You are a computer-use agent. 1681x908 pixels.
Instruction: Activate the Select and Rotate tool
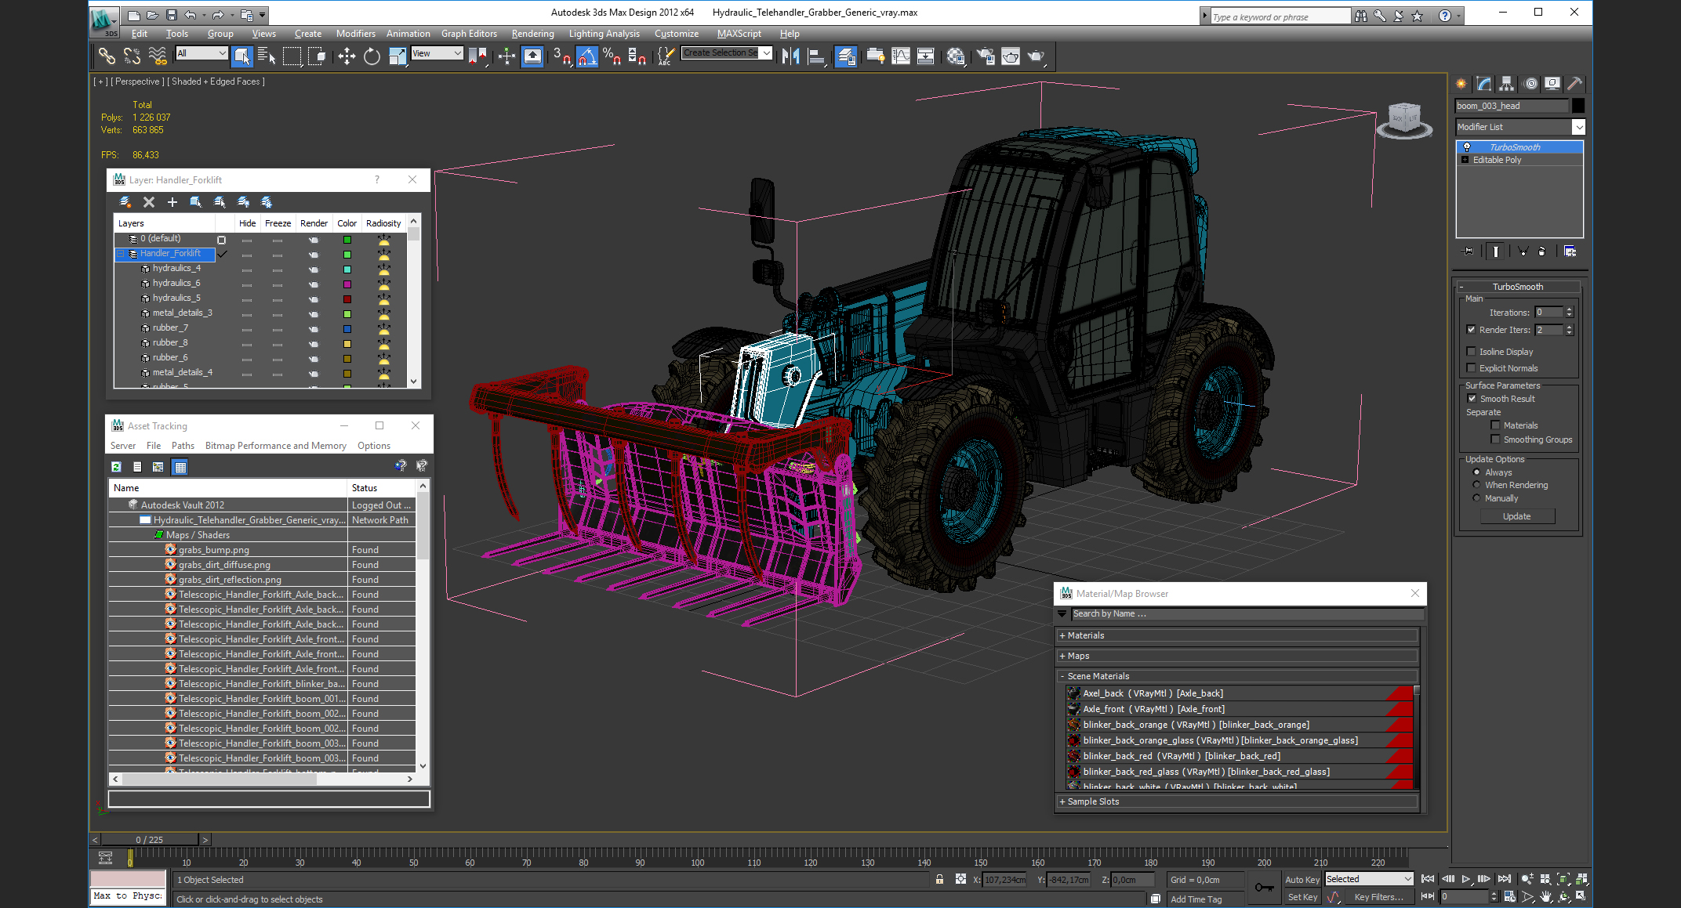(x=372, y=56)
